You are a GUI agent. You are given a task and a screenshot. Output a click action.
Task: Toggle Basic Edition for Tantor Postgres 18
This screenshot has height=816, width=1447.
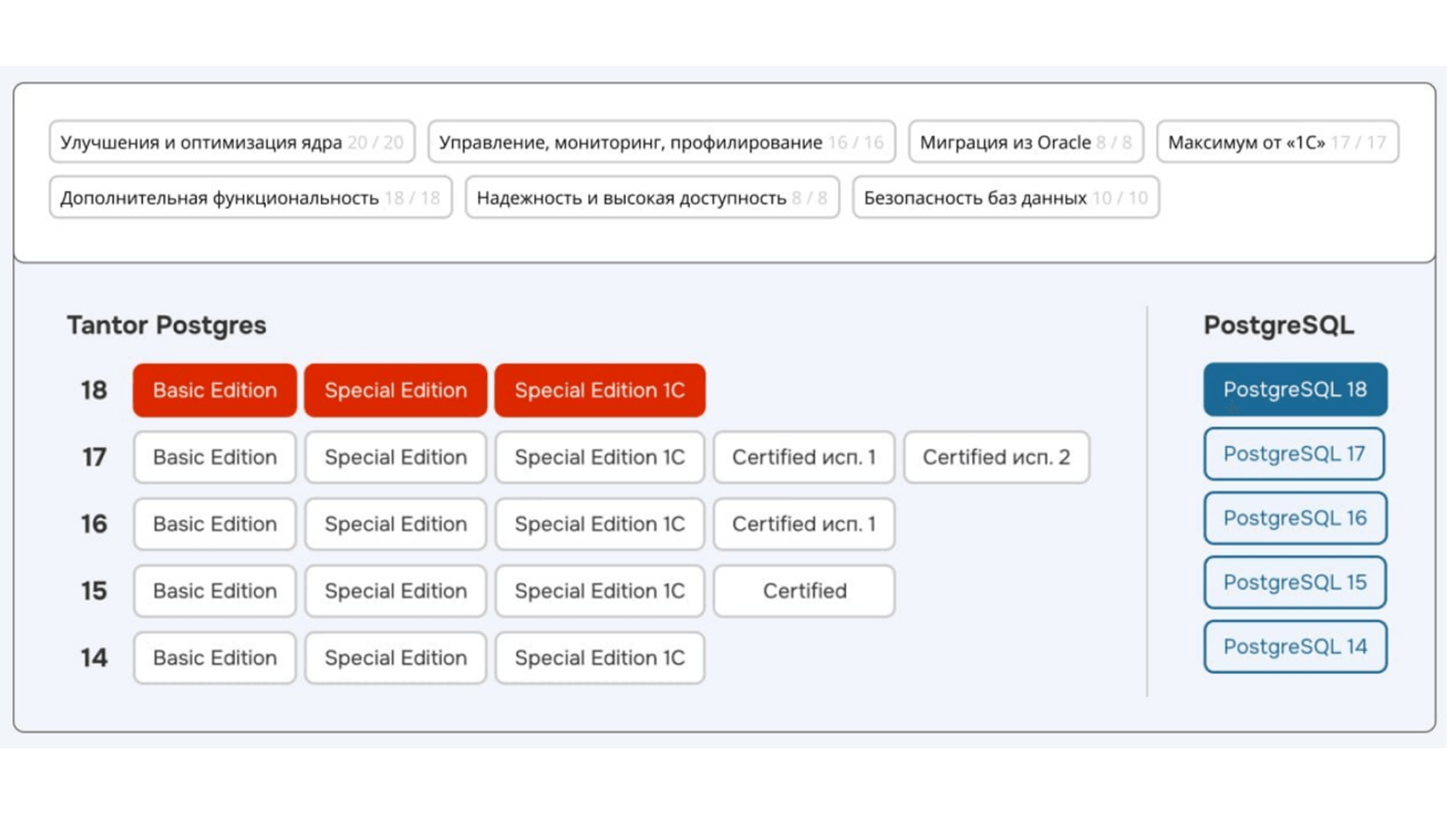click(214, 390)
